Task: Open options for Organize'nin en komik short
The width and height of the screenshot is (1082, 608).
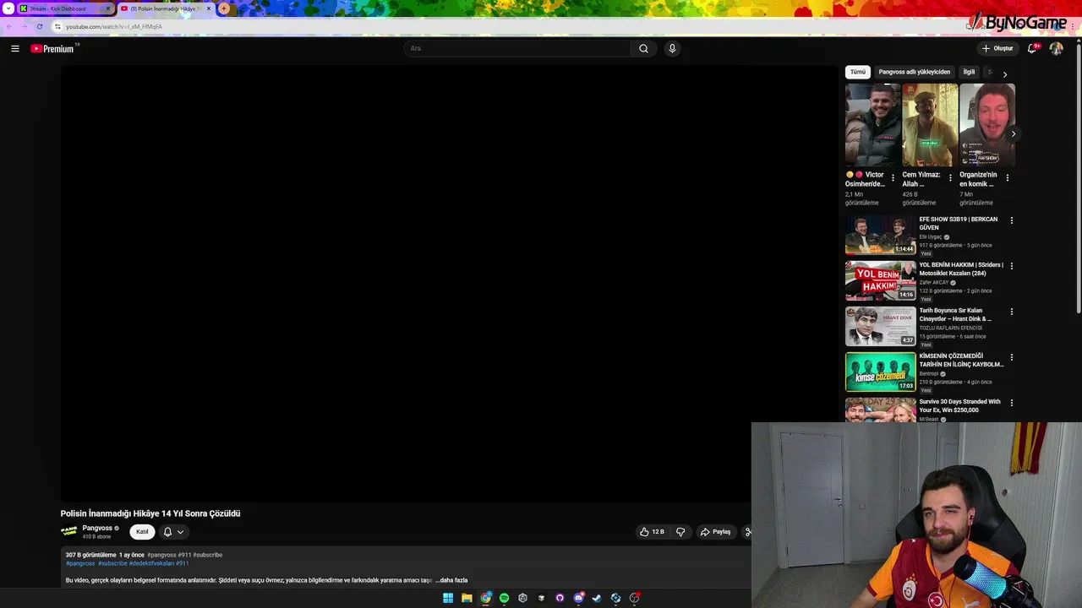Action: pyautogui.click(x=1007, y=177)
